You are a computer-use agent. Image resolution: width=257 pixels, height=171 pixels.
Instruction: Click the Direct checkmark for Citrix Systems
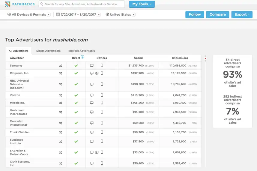76,163
